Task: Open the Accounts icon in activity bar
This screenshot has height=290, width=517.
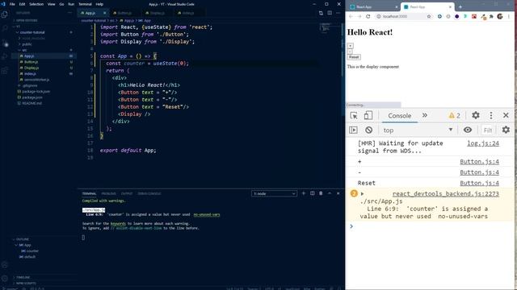Action: pos(5,265)
